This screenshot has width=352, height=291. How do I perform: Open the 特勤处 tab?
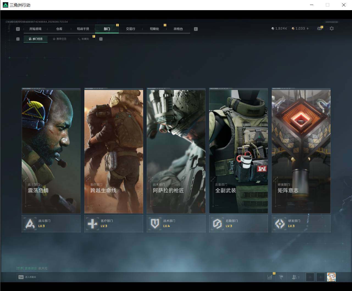[154, 29]
